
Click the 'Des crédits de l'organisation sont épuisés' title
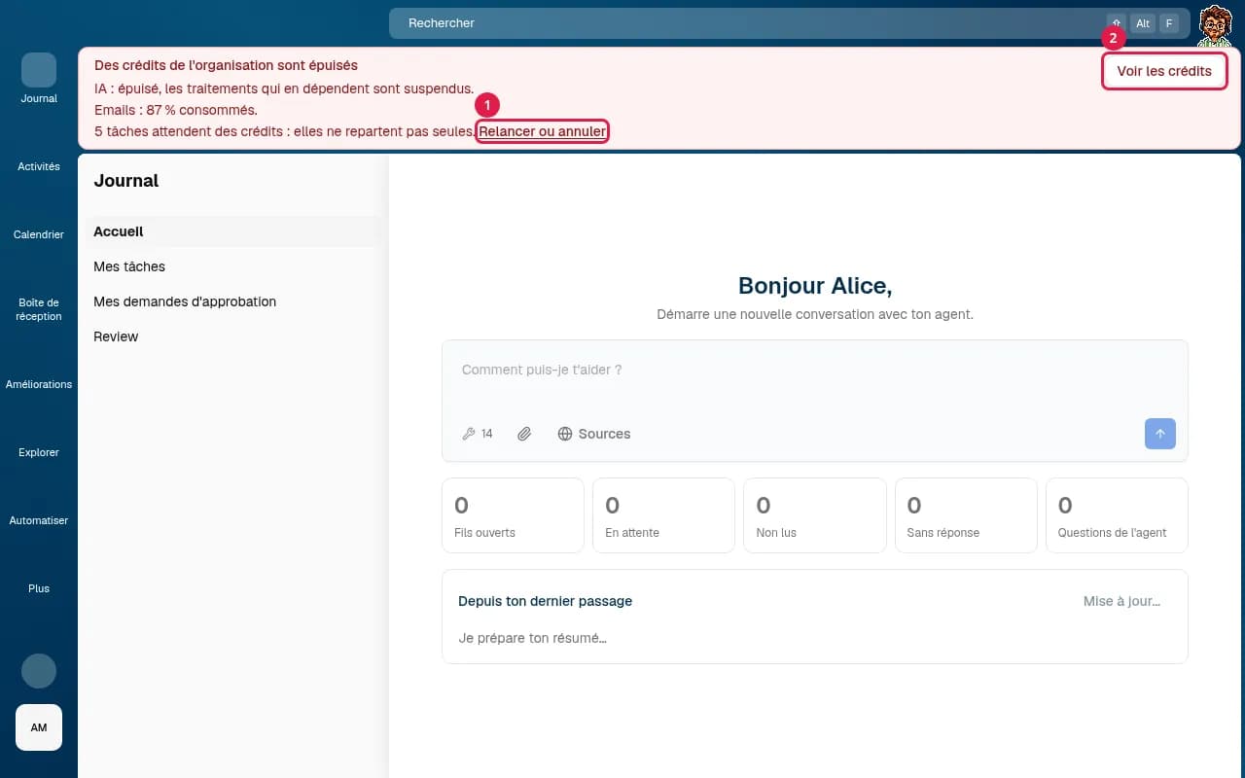226,65
